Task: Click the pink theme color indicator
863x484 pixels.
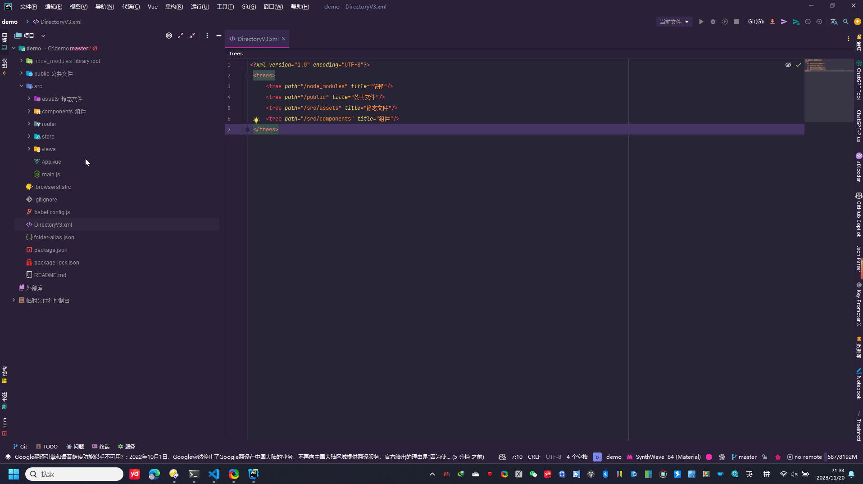Action: point(709,457)
